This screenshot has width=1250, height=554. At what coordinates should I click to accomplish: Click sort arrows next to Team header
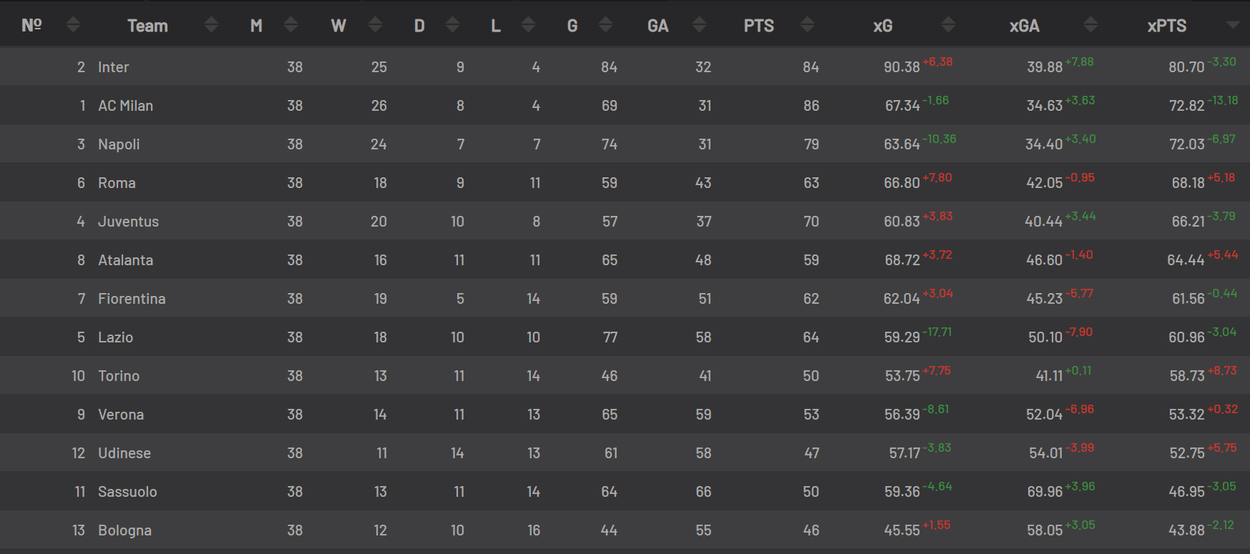coord(211,25)
